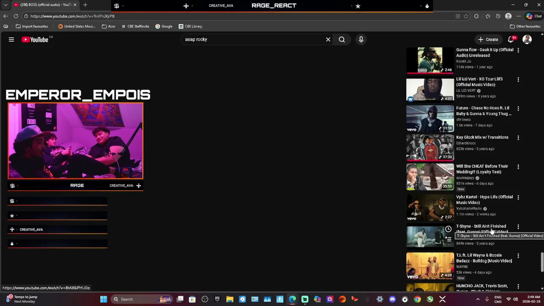544x306 pixels.
Task: Clear the search box with the X
Action: 328,40
